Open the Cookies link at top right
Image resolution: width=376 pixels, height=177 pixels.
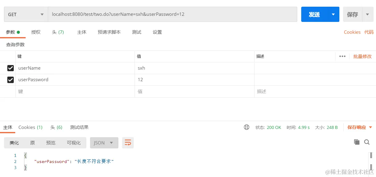[352, 32]
